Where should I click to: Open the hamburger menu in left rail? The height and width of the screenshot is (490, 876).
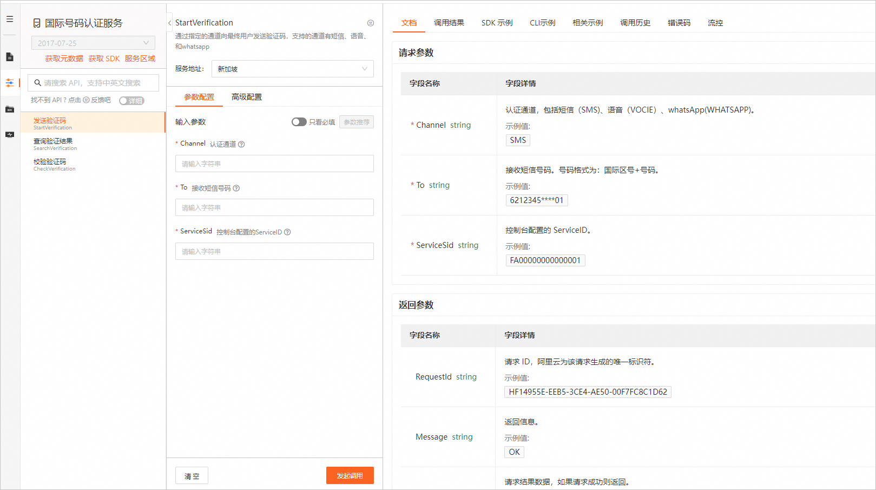click(10, 19)
